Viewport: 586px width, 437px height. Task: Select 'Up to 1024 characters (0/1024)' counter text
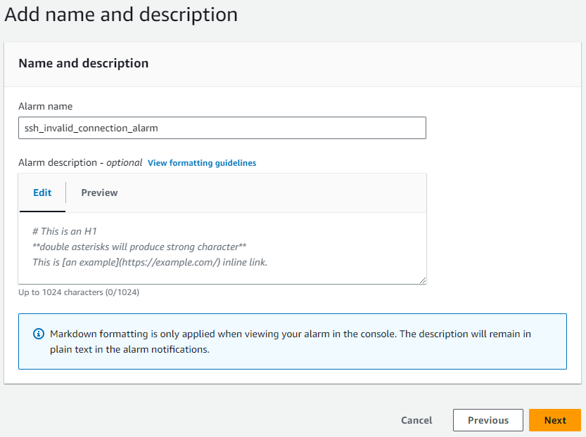point(79,292)
